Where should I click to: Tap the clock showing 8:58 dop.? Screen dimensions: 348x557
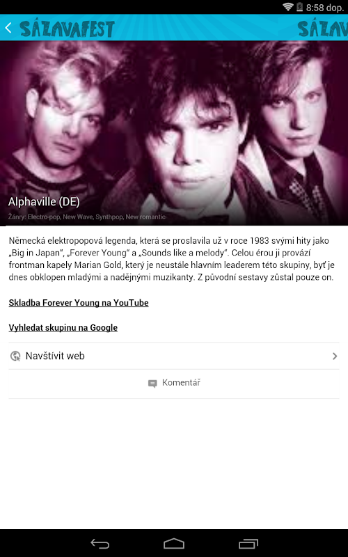(325, 8)
